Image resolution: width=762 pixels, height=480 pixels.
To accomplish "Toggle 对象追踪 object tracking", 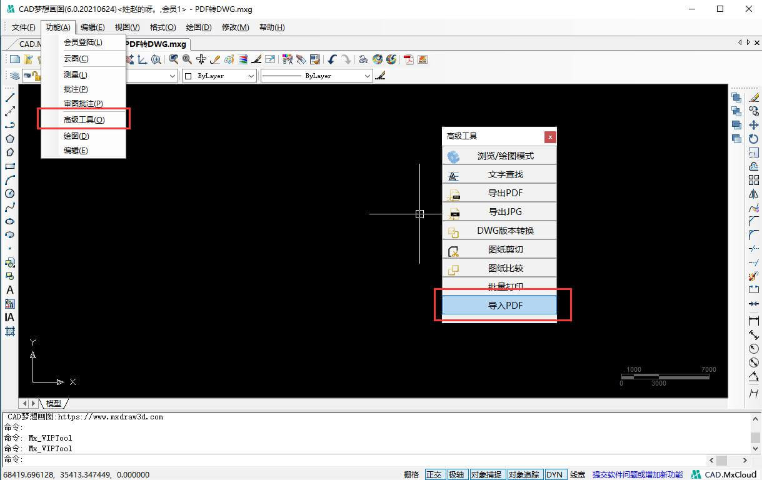I will pyautogui.click(x=524, y=474).
